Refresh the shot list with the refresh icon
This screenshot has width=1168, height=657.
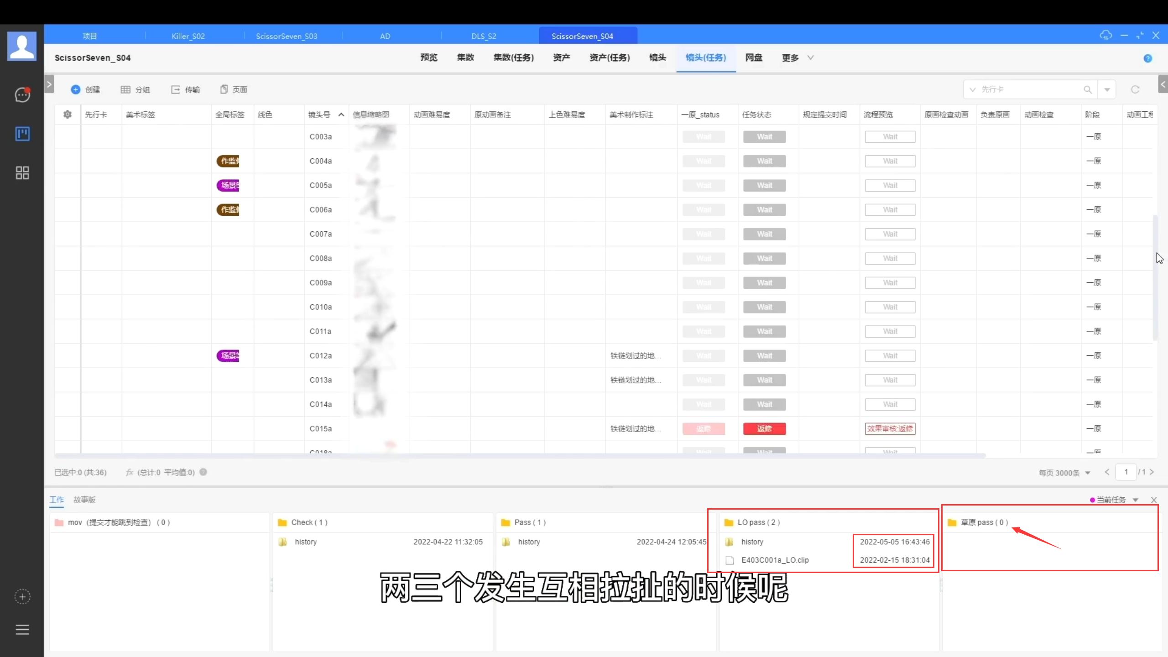pyautogui.click(x=1135, y=89)
